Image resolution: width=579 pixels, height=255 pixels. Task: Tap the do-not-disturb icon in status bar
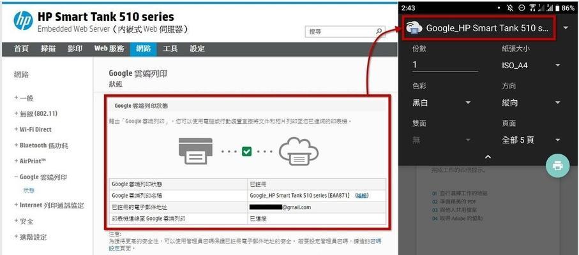[522, 8]
